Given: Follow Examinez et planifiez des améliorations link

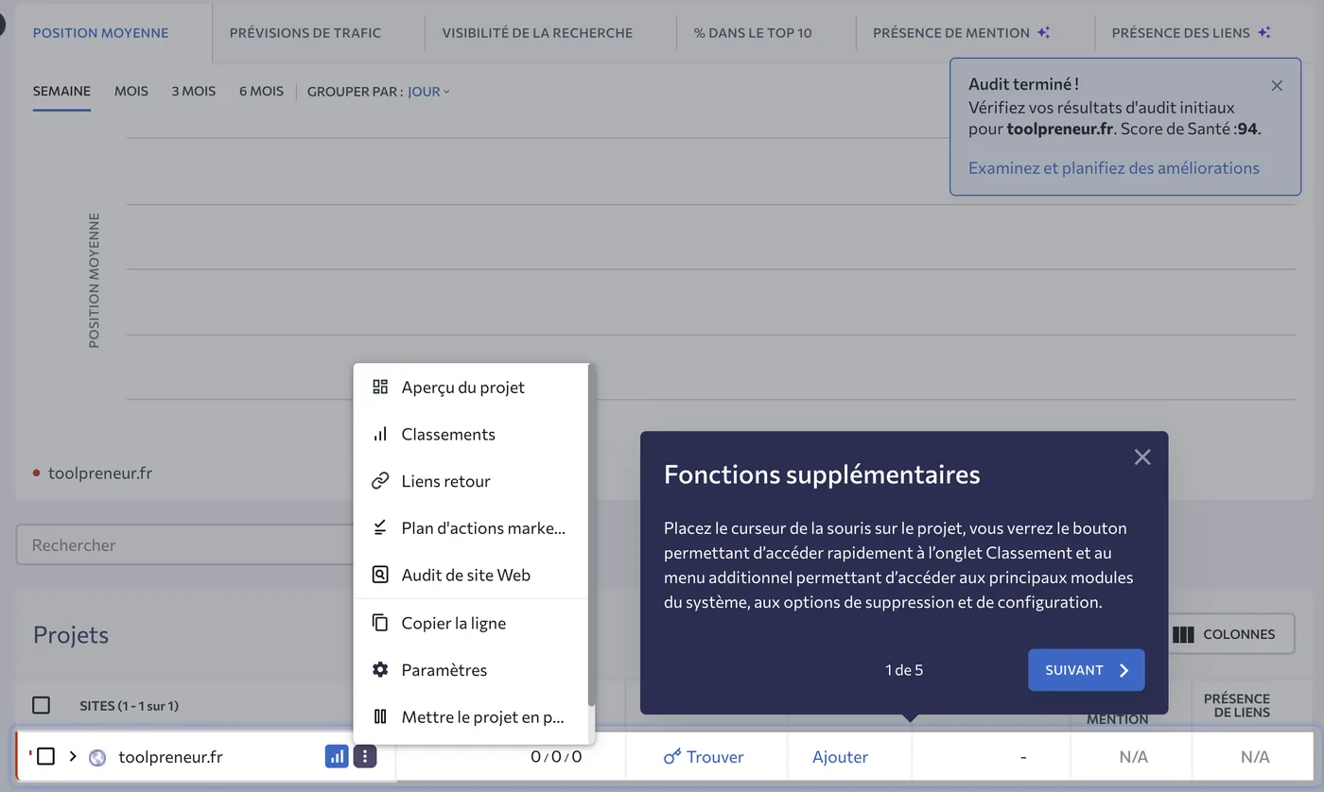Looking at the screenshot, I should (1114, 168).
